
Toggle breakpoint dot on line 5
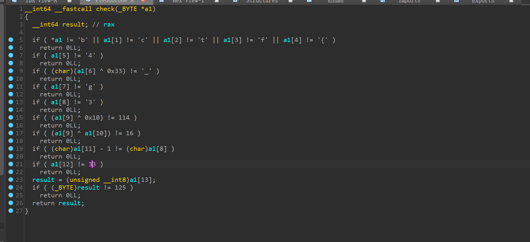click(11, 40)
